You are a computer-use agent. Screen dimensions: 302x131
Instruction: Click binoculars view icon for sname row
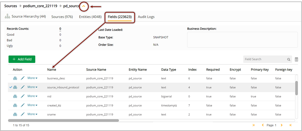pos(15,114)
